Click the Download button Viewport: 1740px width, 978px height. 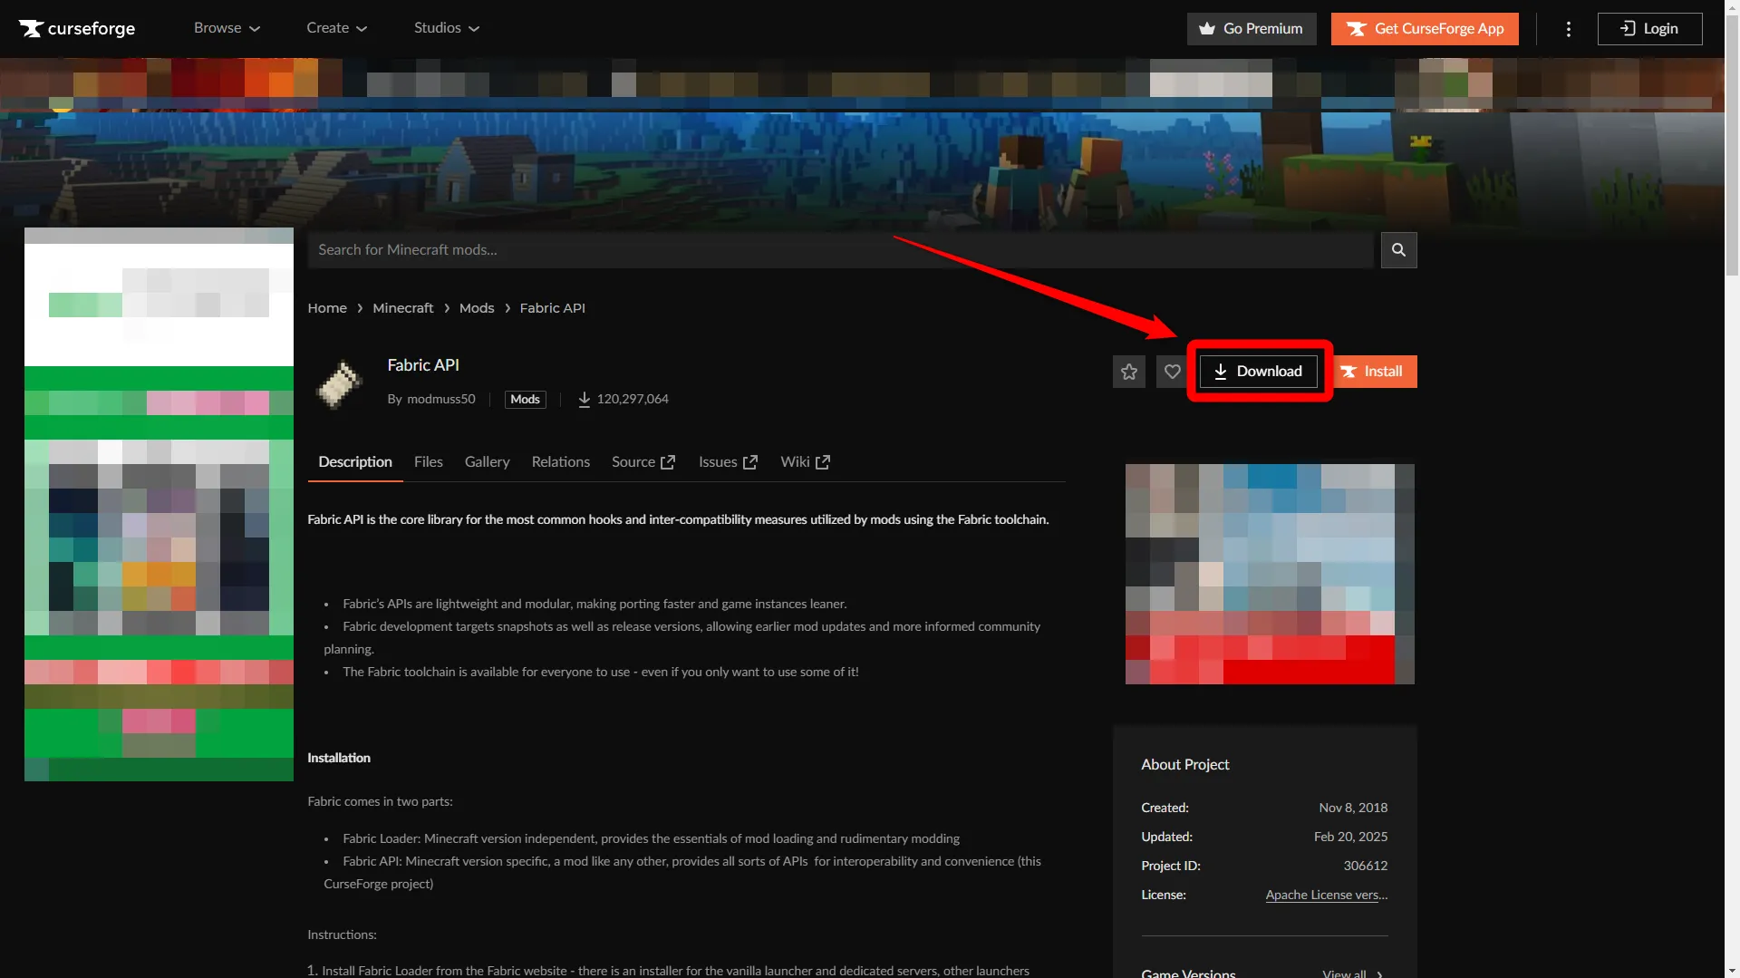tap(1259, 372)
